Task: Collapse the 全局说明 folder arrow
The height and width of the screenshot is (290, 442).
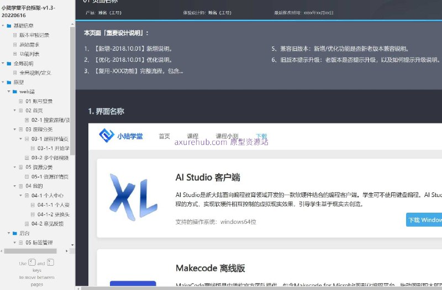Action: click(x=3, y=63)
